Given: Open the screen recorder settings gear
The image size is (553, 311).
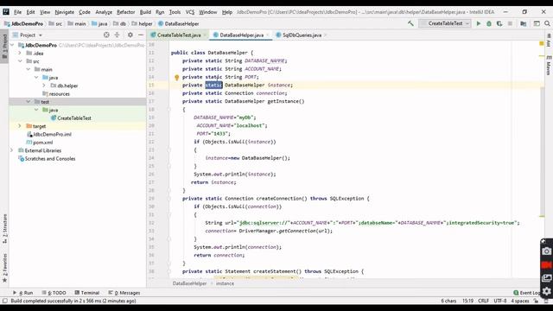Looking at the screenshot, I should tap(546, 291).
